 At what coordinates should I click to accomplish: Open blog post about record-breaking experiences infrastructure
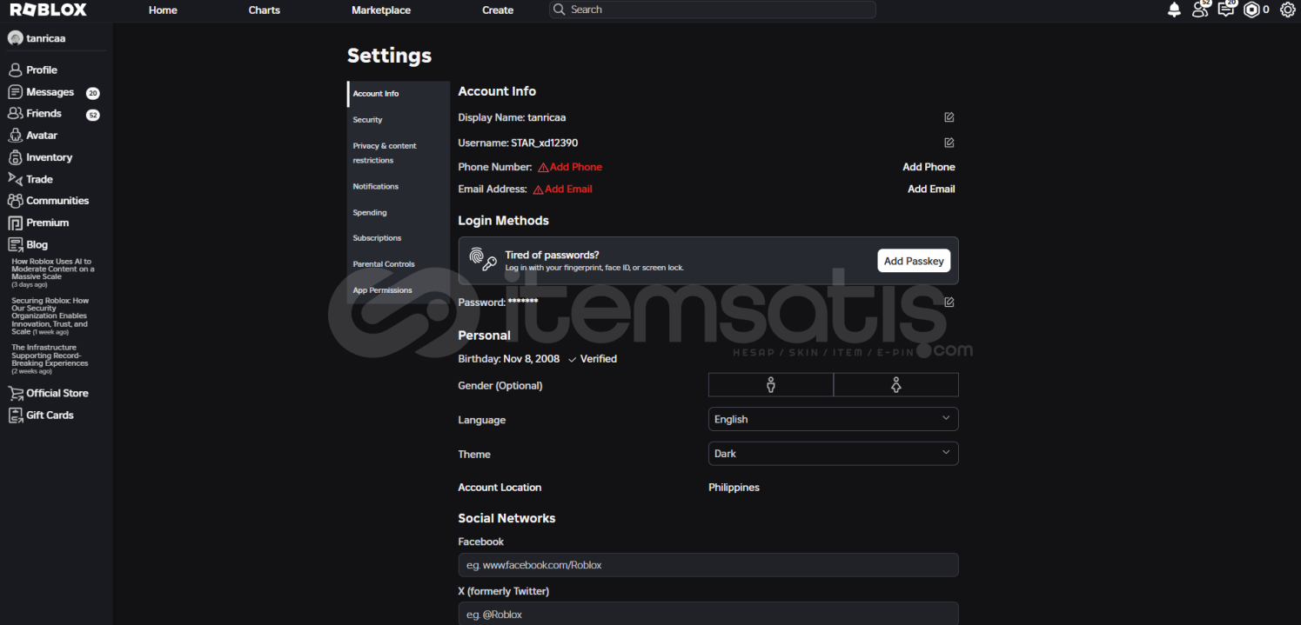pos(50,359)
